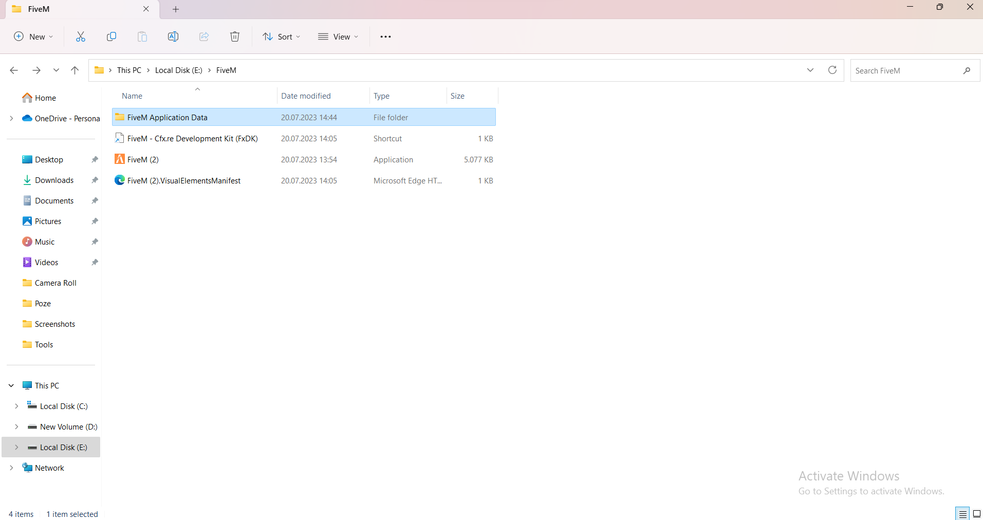Click the 5.077 KB size cell
Image resolution: width=983 pixels, height=520 pixels.
(478, 159)
